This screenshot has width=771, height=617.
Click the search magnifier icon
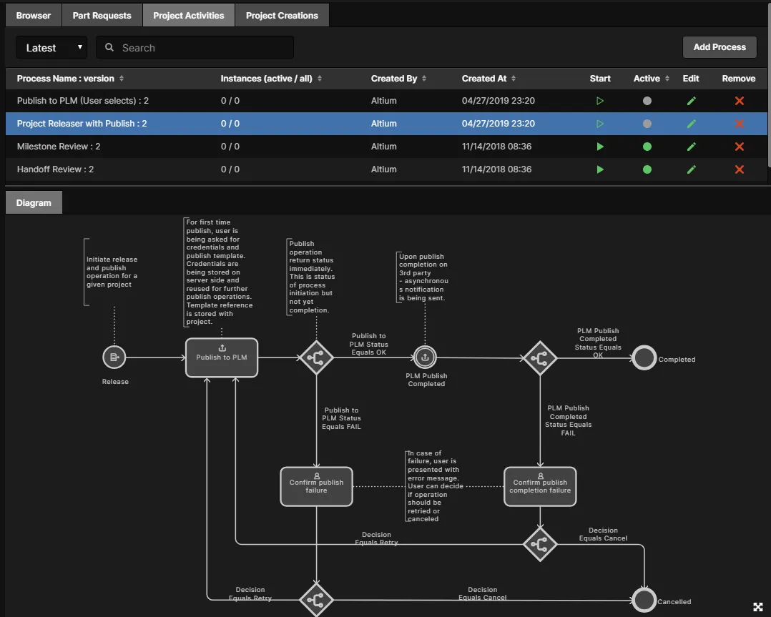point(109,47)
